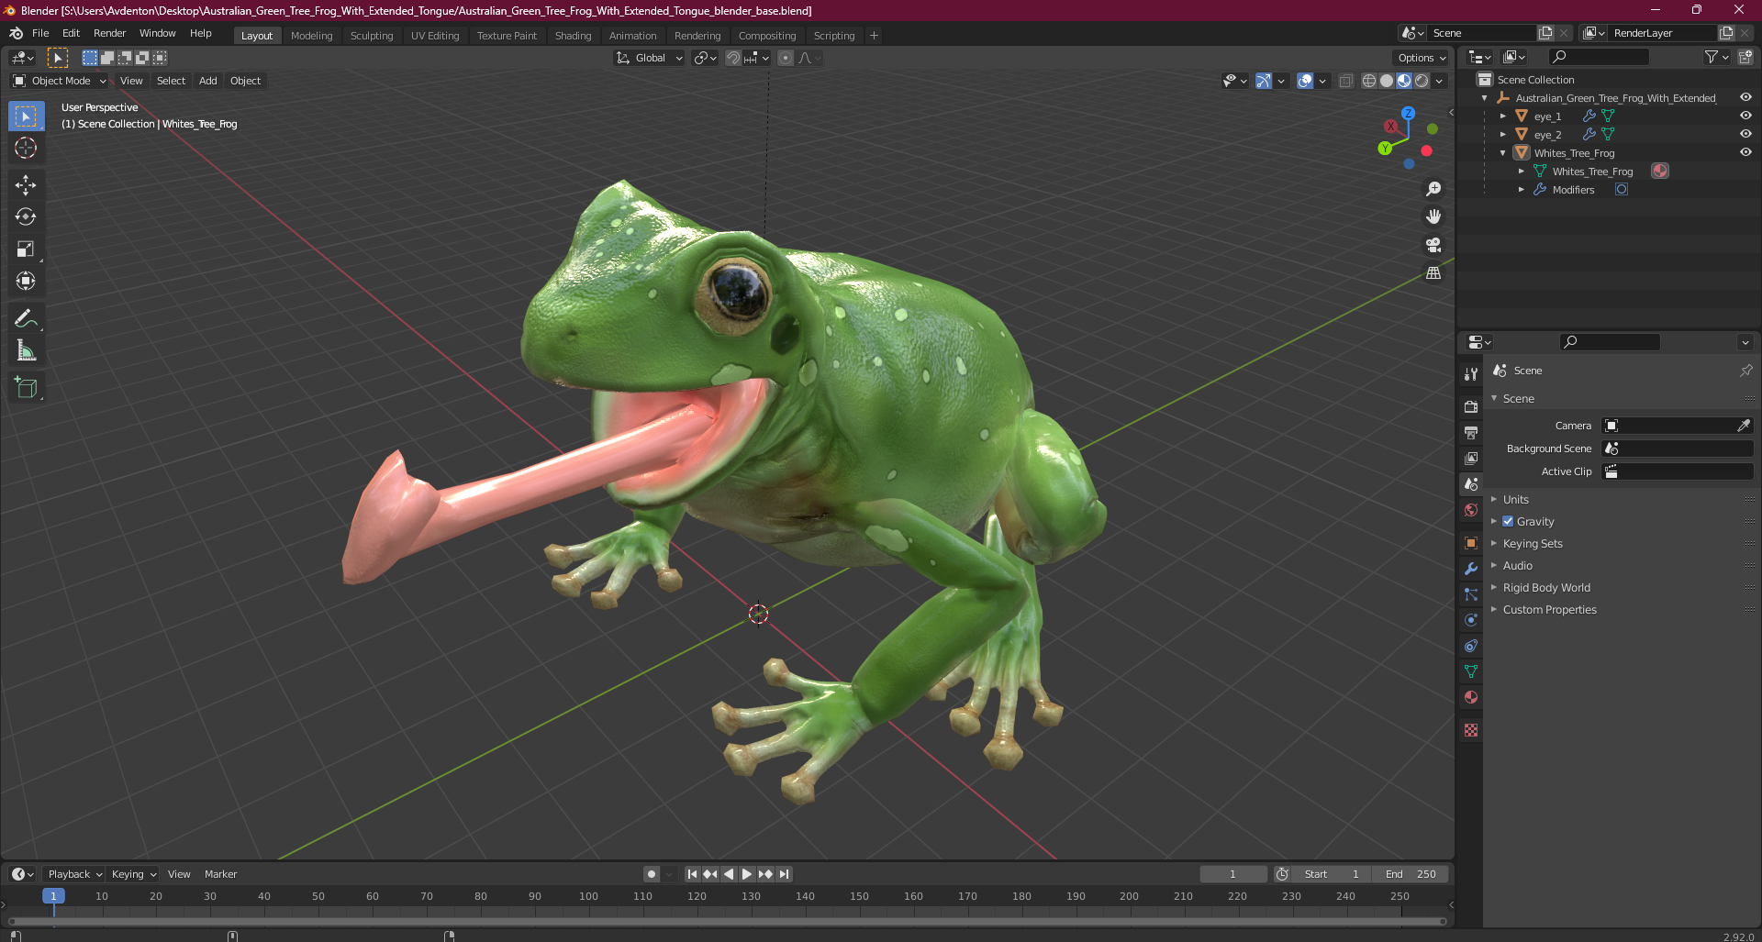This screenshot has width=1762, height=942.
Task: Select the Transform tool
Action: [x=26, y=282]
